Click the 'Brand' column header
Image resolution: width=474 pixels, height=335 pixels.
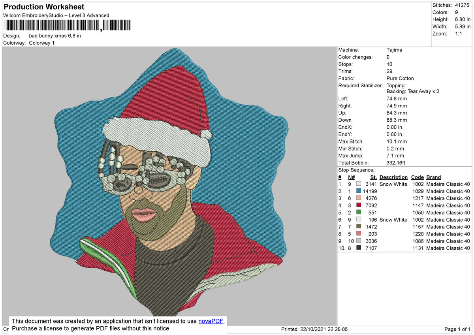tap(433, 177)
